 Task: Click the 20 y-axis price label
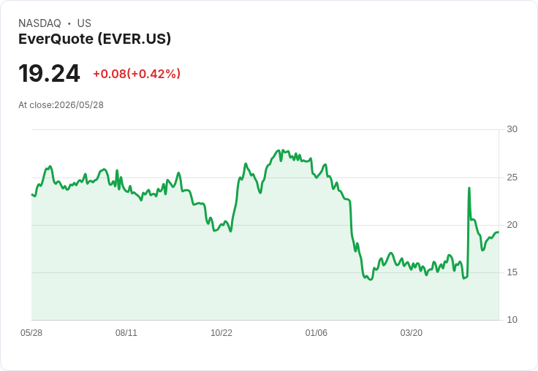pos(512,225)
